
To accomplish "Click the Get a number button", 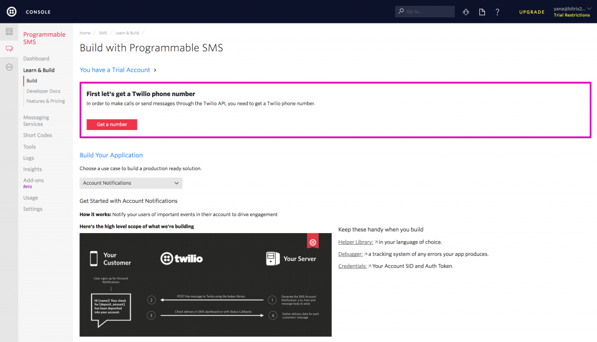I will [x=112, y=125].
